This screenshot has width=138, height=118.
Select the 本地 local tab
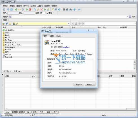click(5, 20)
